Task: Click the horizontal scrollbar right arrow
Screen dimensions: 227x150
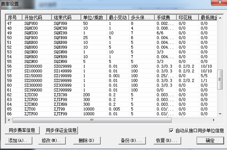Action: point(214,120)
